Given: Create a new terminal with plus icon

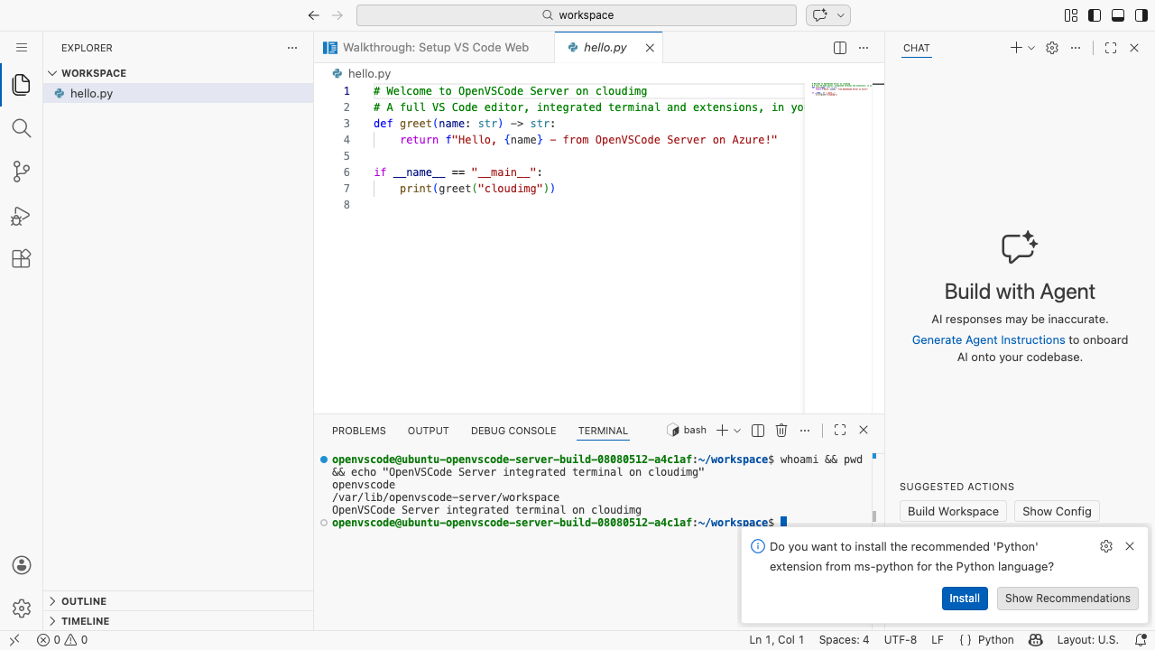Looking at the screenshot, I should (722, 431).
